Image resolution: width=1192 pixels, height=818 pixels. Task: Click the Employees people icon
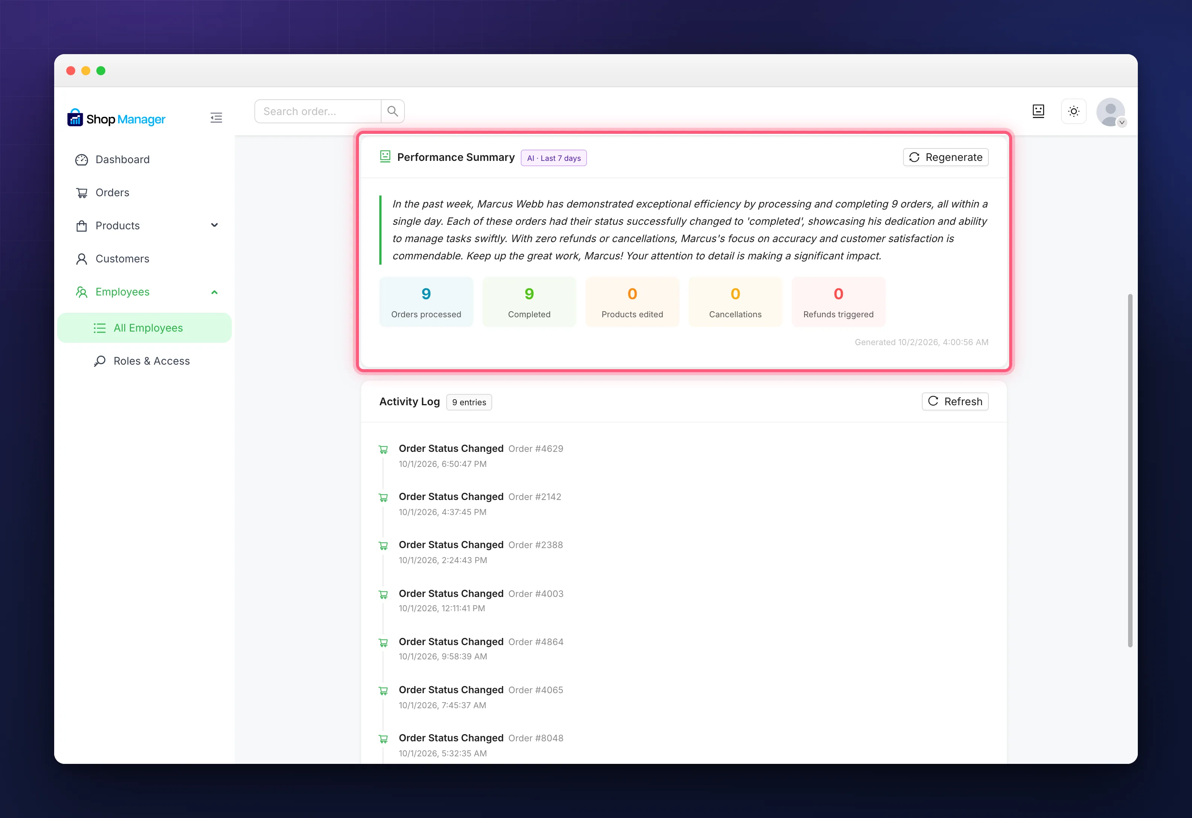[82, 292]
